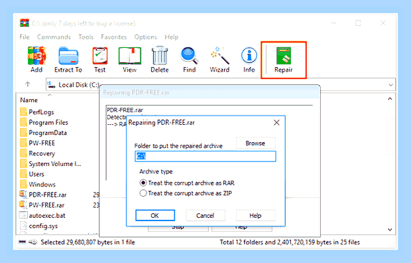This screenshot has height=263, width=411.
Task: Click the Delete trash can icon
Action: (x=159, y=60)
